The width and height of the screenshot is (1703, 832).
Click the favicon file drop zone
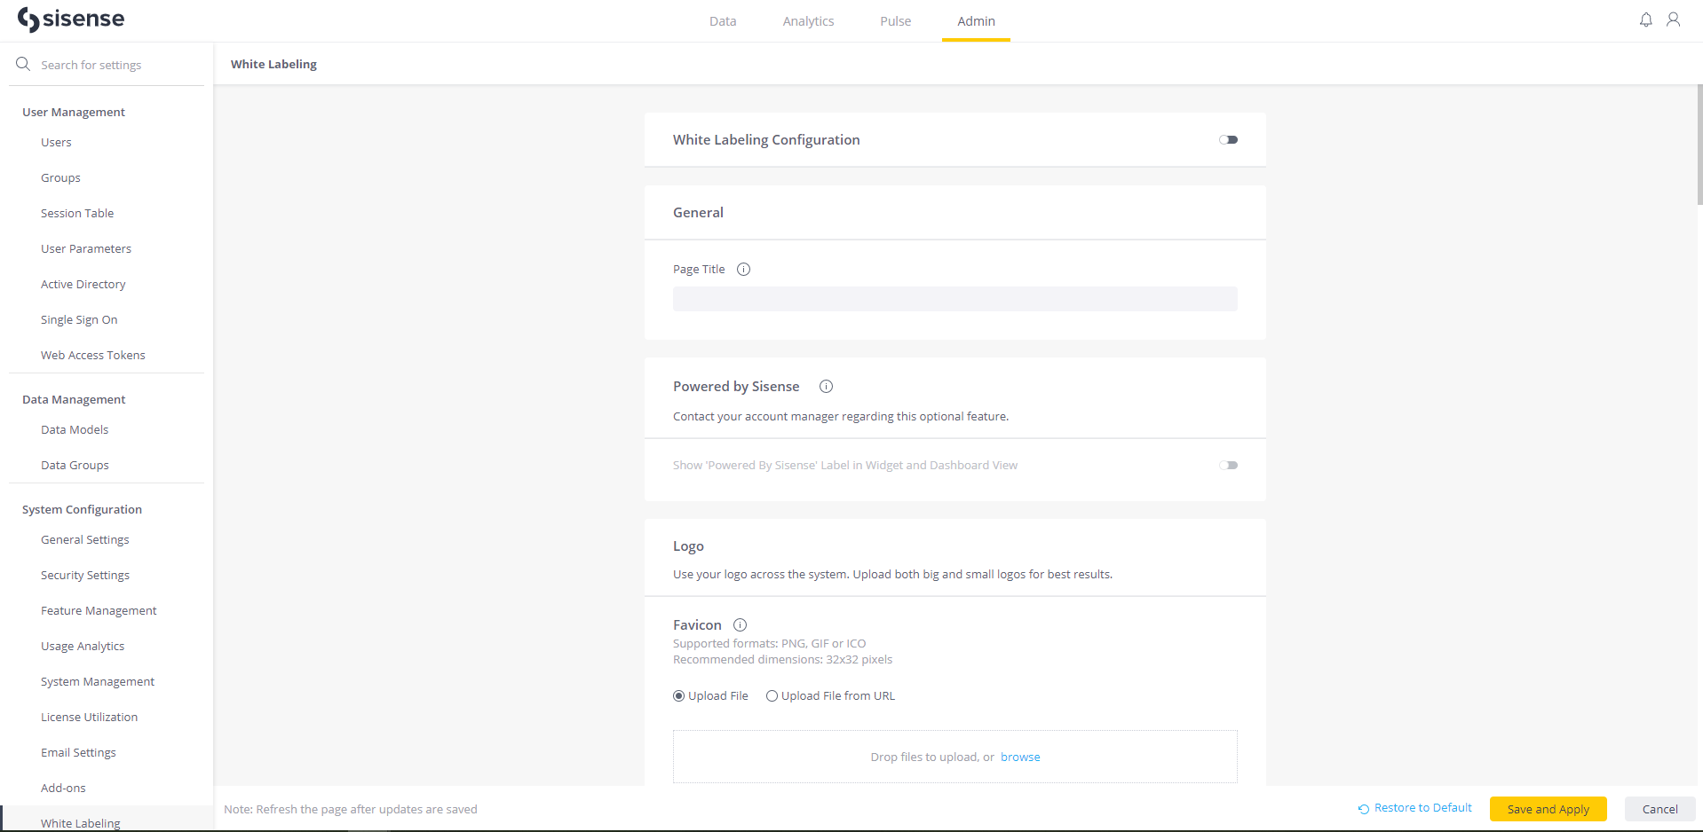click(954, 757)
